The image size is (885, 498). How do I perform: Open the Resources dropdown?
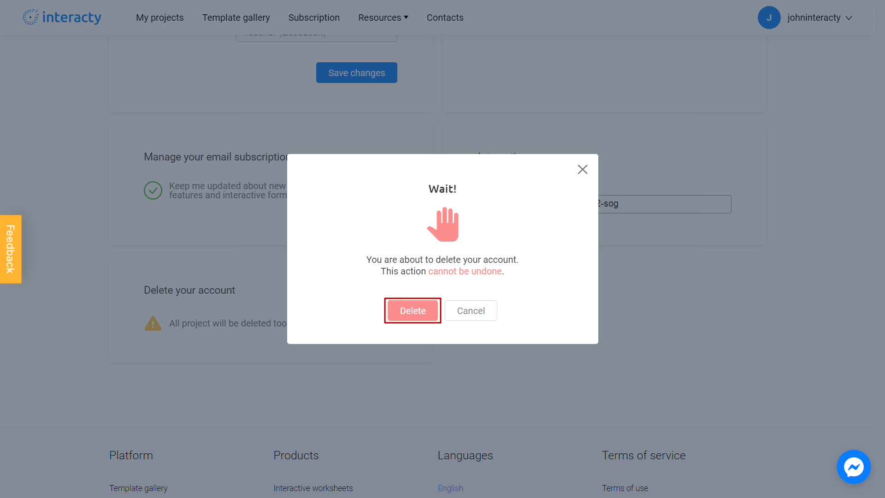click(x=383, y=18)
